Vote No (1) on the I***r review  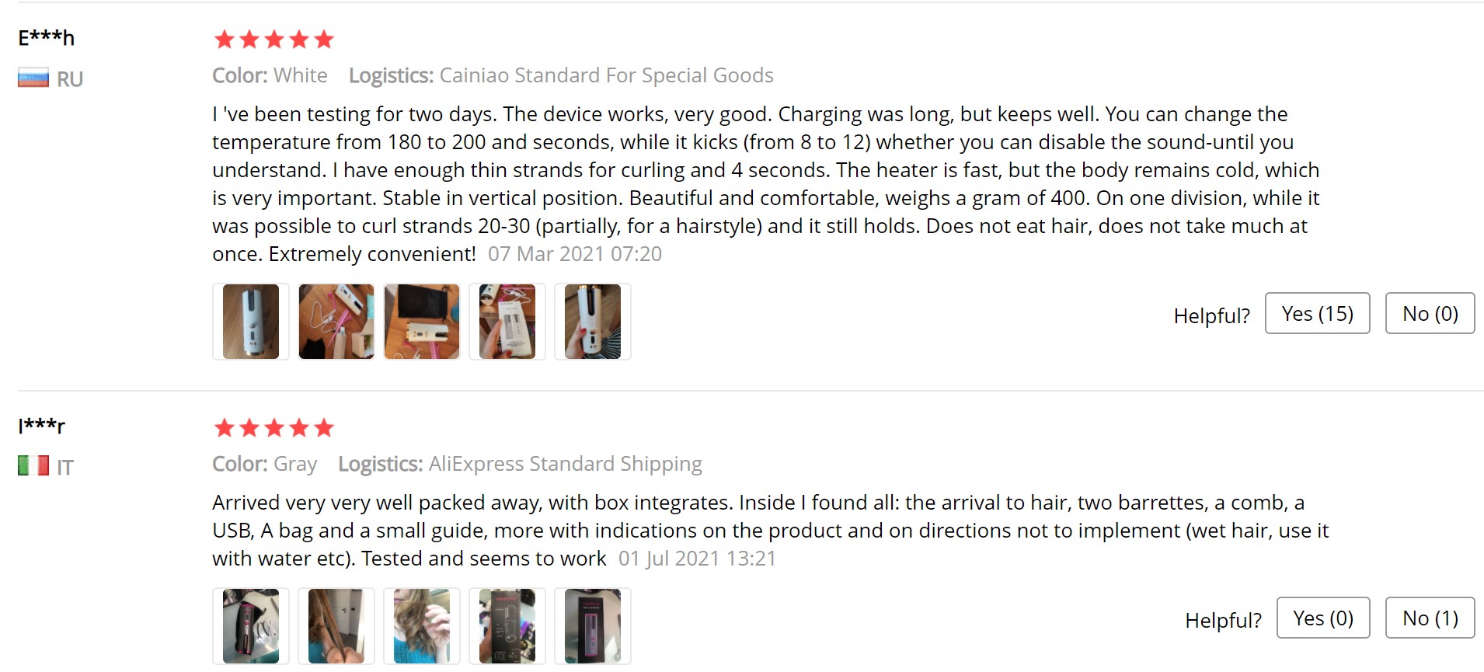1430,618
